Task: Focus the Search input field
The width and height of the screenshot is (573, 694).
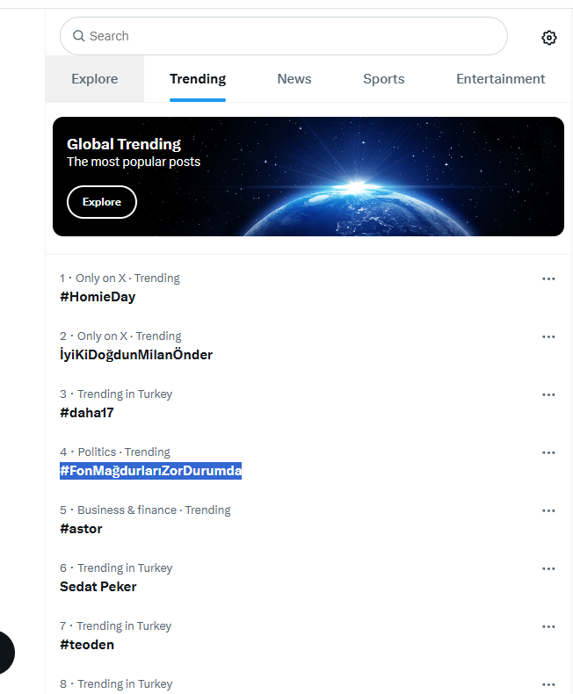Action: (x=283, y=36)
